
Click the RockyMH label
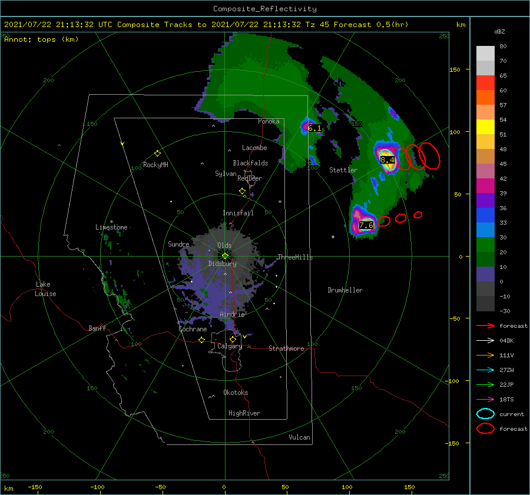tap(155, 165)
